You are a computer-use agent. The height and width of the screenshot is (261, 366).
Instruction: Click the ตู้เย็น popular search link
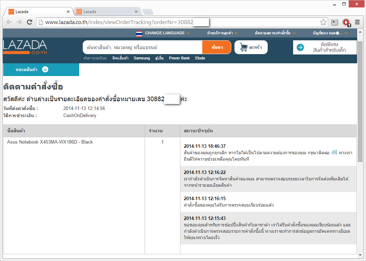(159, 58)
